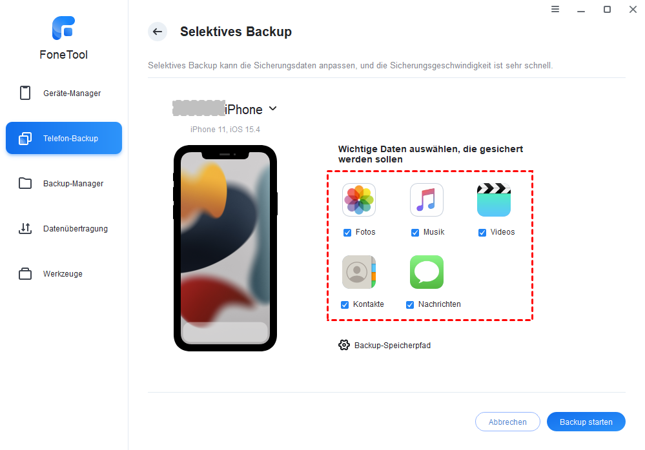Switch to Backup-Manager in sidebar
645x450 pixels.
[x=64, y=183]
